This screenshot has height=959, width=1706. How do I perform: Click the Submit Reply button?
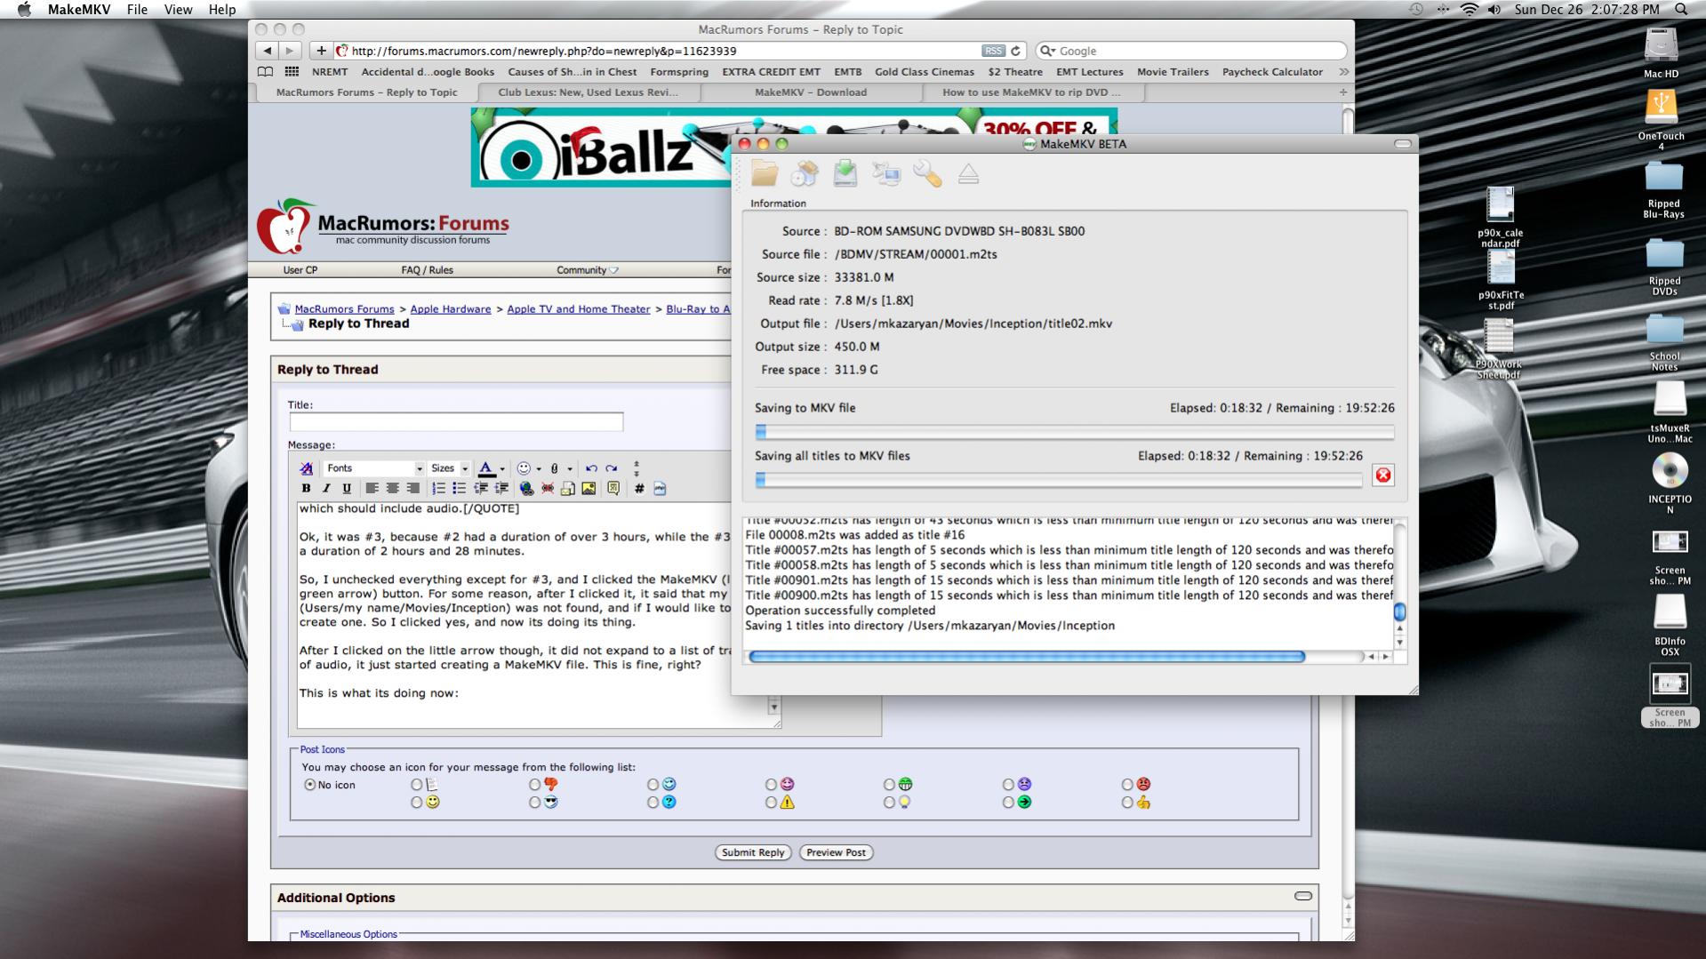pyautogui.click(x=753, y=852)
